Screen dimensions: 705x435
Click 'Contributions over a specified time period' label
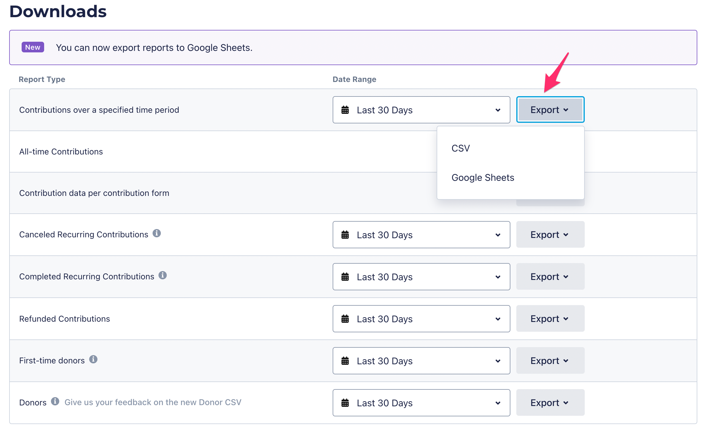99,110
